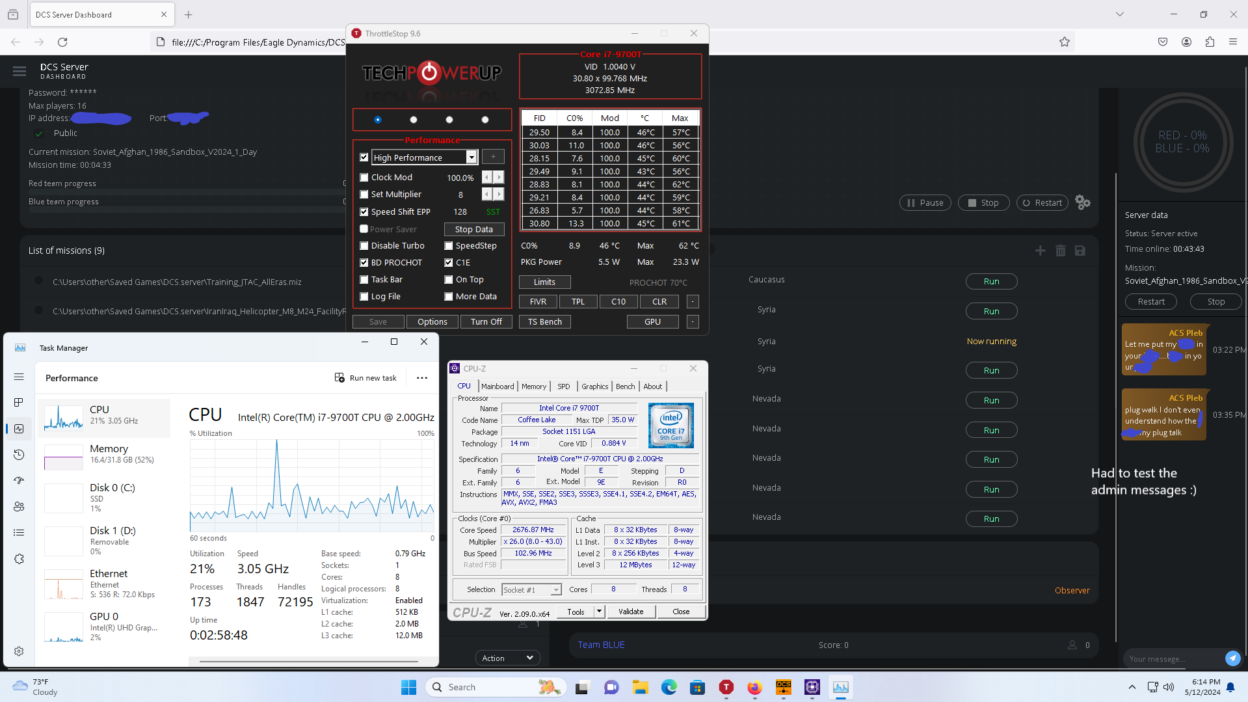This screenshot has width=1248, height=702.
Task: Open ThrottleStop from the taskbar
Action: point(726,687)
